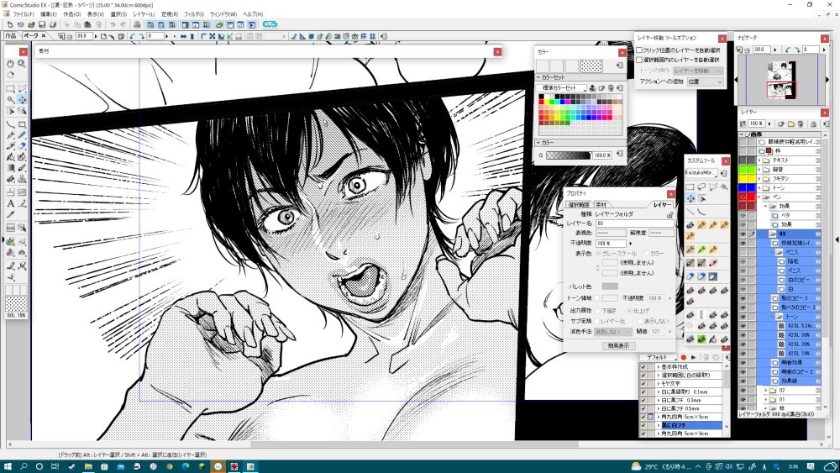Click the Redo arrow in main toolbar

coord(123,24)
